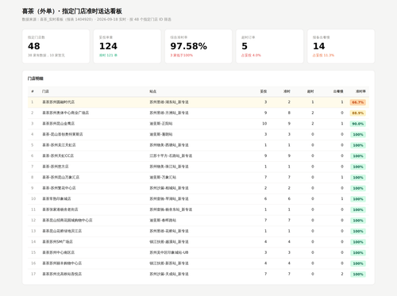The height and width of the screenshot is (296, 397).
Task: Click the row number 12 cell
Action: 33,221
